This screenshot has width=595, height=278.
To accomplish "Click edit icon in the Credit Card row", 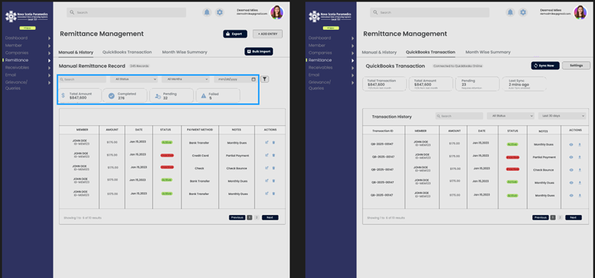I will point(267,155).
